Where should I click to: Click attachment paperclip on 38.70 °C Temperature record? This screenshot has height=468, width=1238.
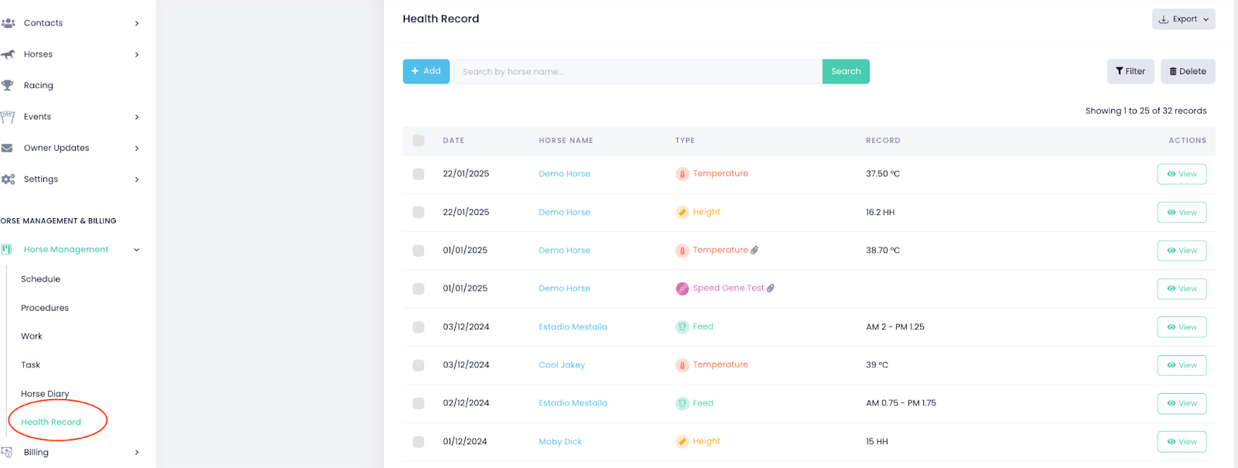tap(754, 250)
